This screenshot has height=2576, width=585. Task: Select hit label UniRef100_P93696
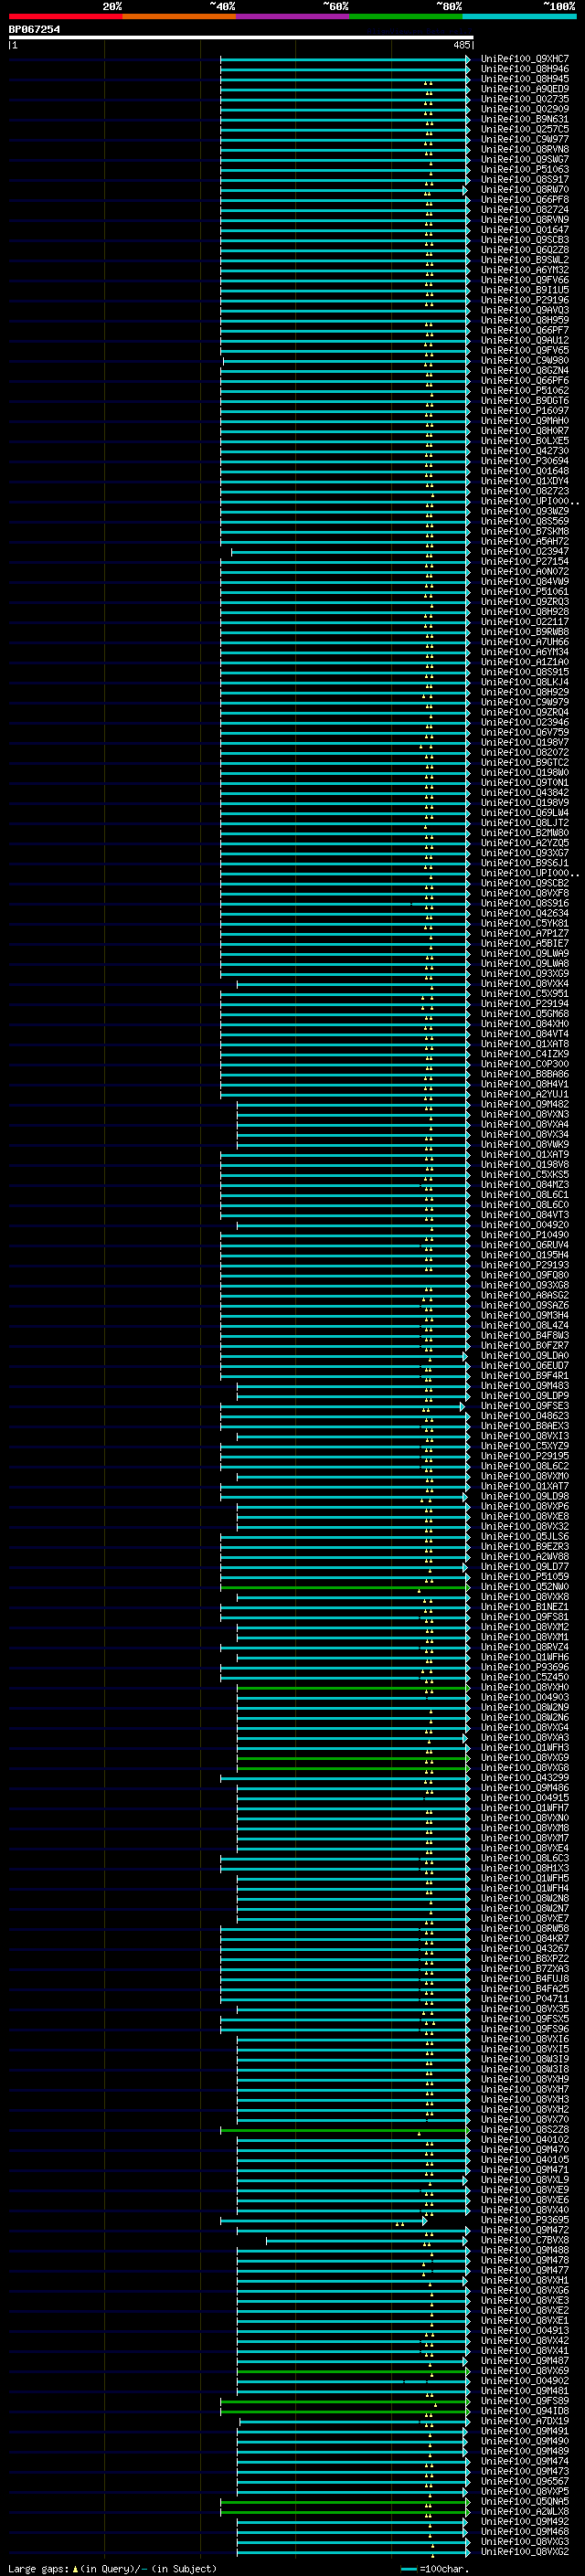(x=525, y=1667)
